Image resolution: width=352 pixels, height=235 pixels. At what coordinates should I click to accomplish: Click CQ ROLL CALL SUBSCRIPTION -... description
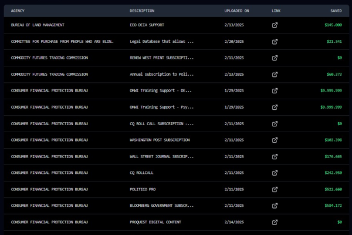(x=162, y=124)
